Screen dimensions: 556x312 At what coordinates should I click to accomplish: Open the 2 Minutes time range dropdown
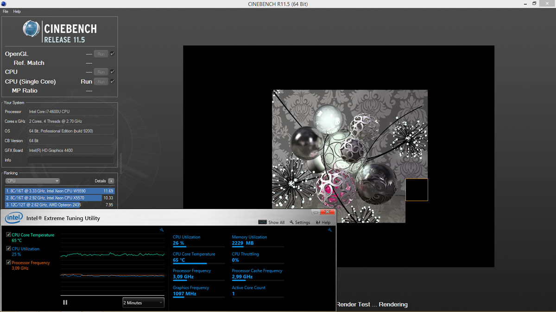point(143,303)
